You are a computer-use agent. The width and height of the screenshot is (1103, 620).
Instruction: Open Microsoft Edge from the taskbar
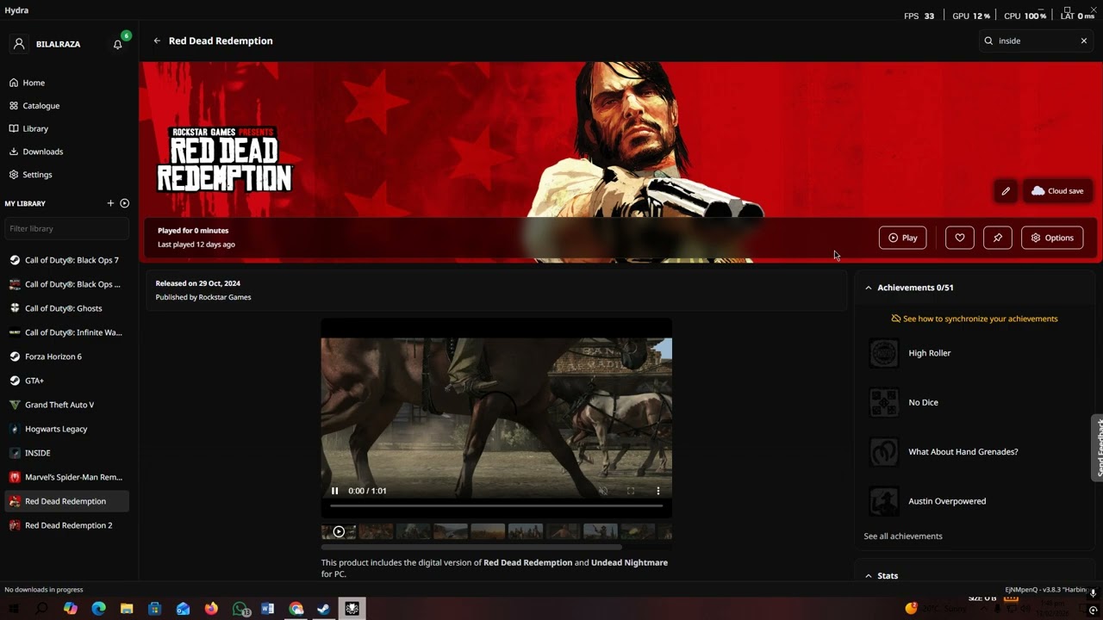[98, 609]
